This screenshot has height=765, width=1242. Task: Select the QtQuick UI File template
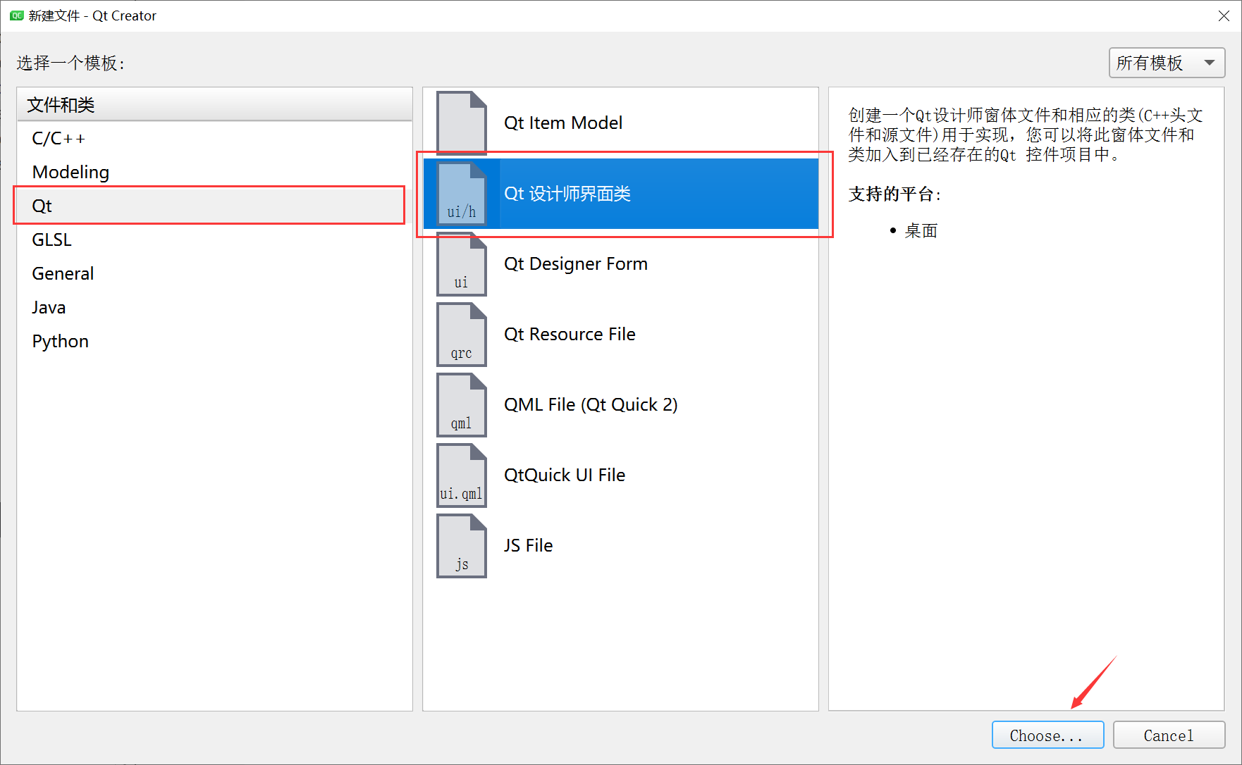(620, 475)
